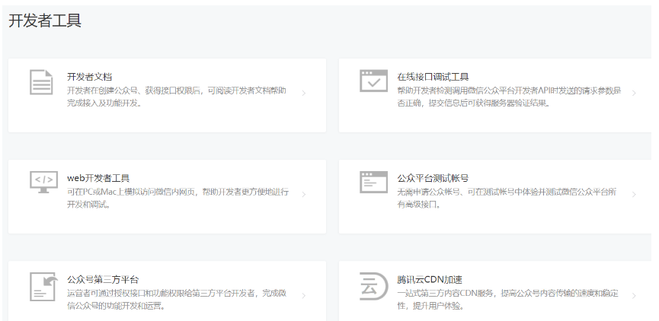
Task: Expand 在线接口调试工具 via its right chevron
Action: 634,94
